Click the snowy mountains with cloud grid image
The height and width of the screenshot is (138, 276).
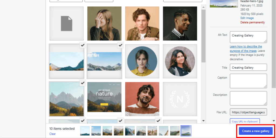tap(104, 61)
